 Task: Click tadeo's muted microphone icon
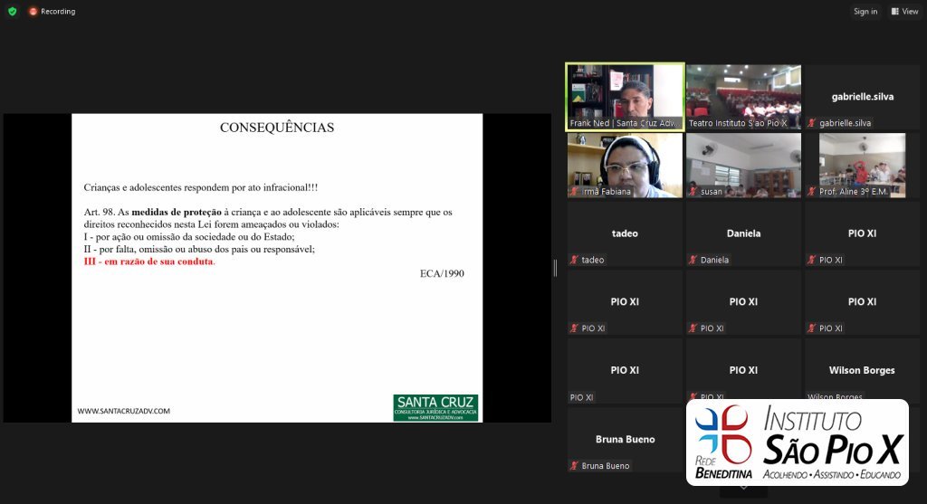(x=574, y=261)
